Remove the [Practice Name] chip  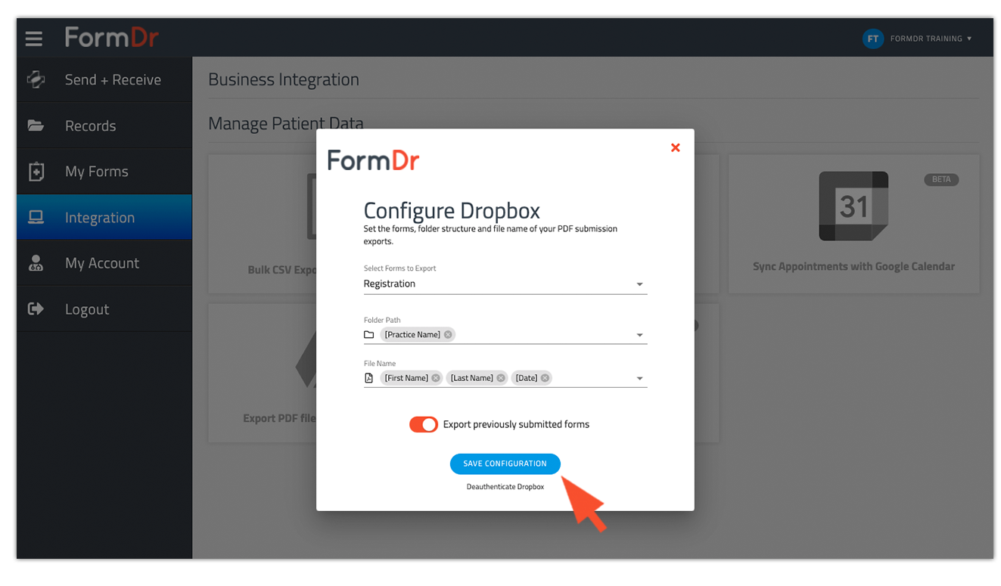click(448, 334)
